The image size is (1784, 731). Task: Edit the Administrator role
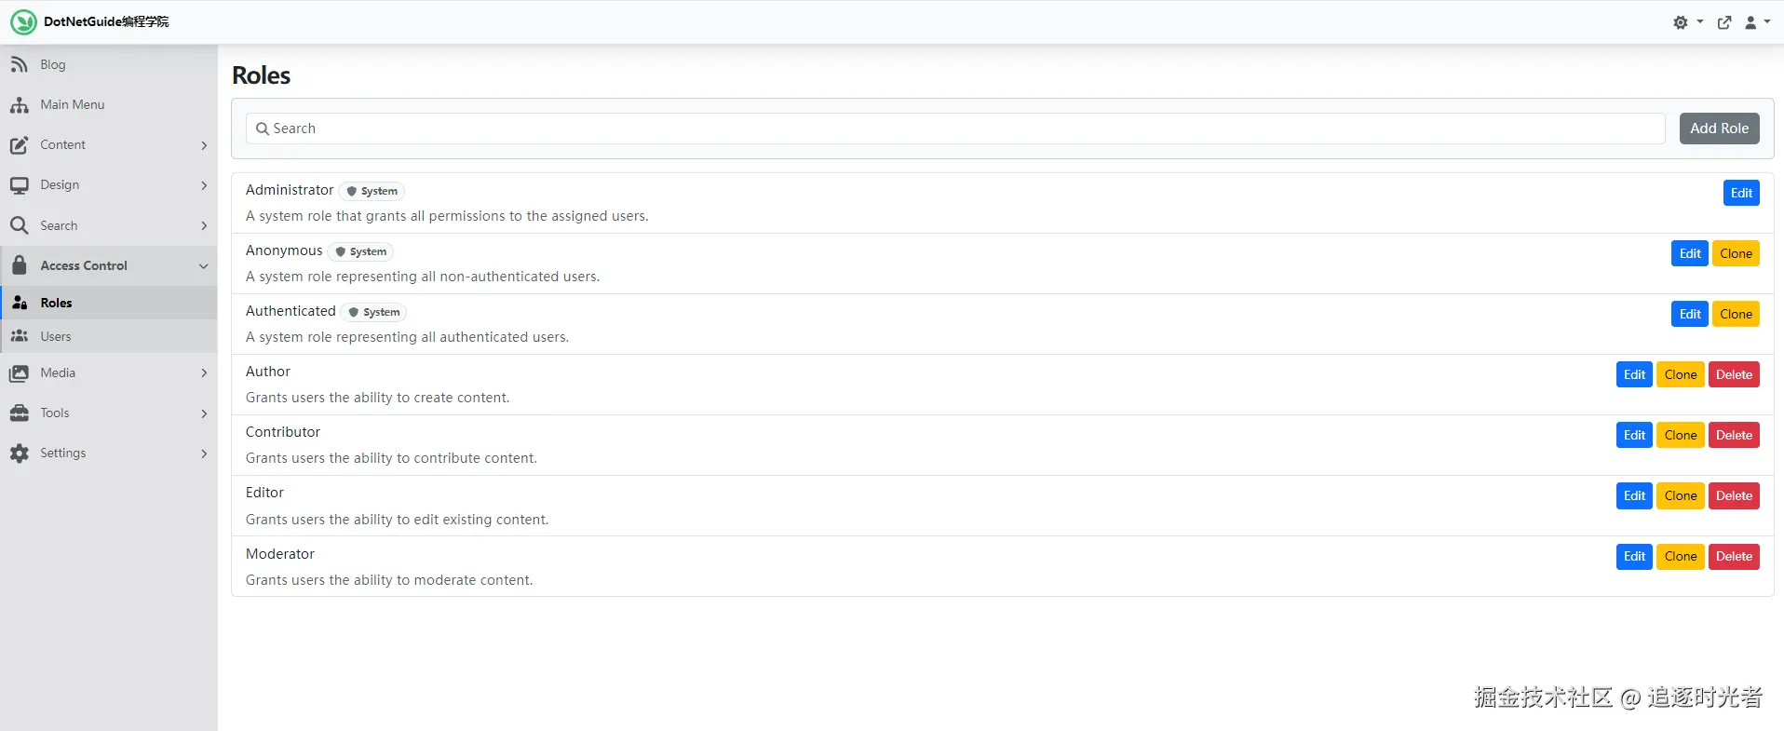click(1741, 193)
